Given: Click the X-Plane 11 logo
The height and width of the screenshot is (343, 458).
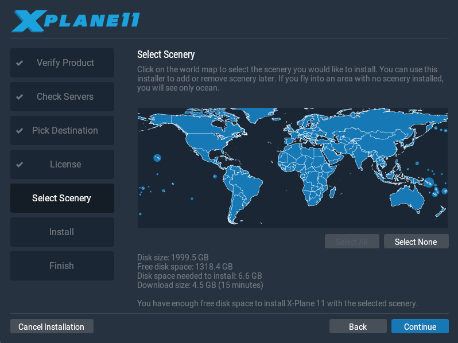Looking at the screenshot, I should coord(75,21).
